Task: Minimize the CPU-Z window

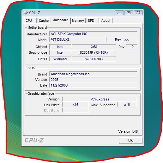Action: point(119,13)
